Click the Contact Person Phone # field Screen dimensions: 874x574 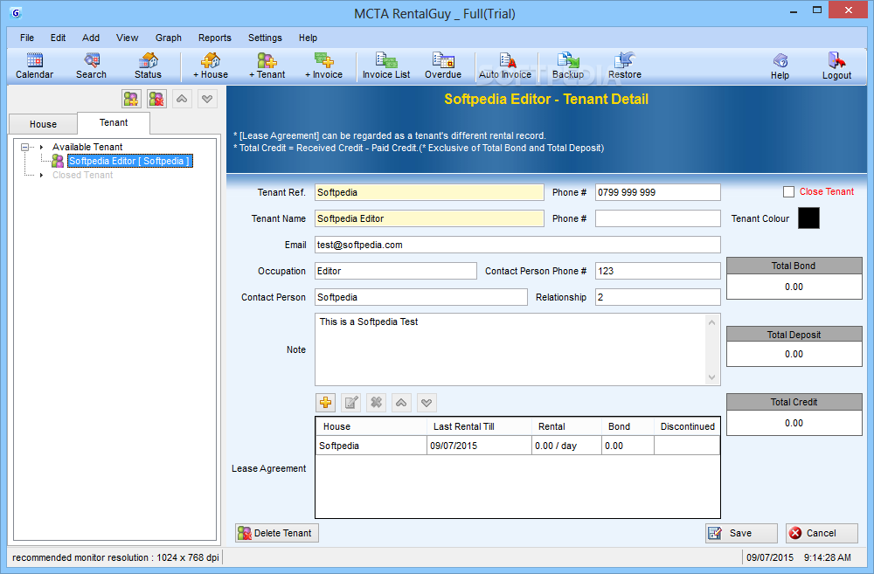pos(658,271)
